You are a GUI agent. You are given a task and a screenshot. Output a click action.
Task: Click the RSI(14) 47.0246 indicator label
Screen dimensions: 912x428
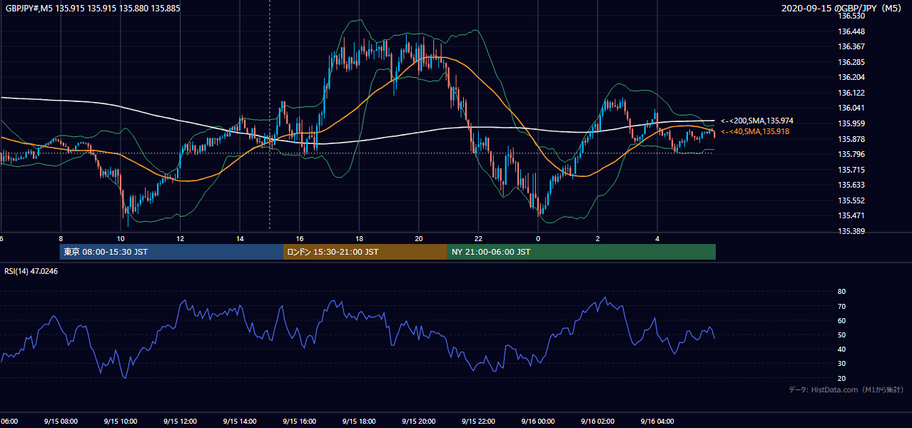click(31, 271)
